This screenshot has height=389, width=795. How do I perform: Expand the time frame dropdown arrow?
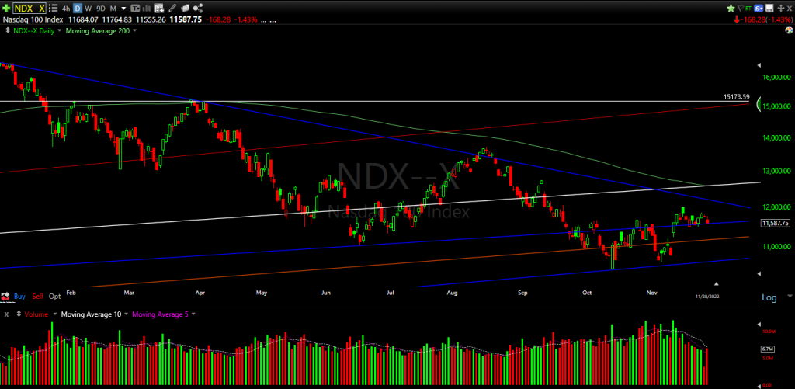(123, 8)
